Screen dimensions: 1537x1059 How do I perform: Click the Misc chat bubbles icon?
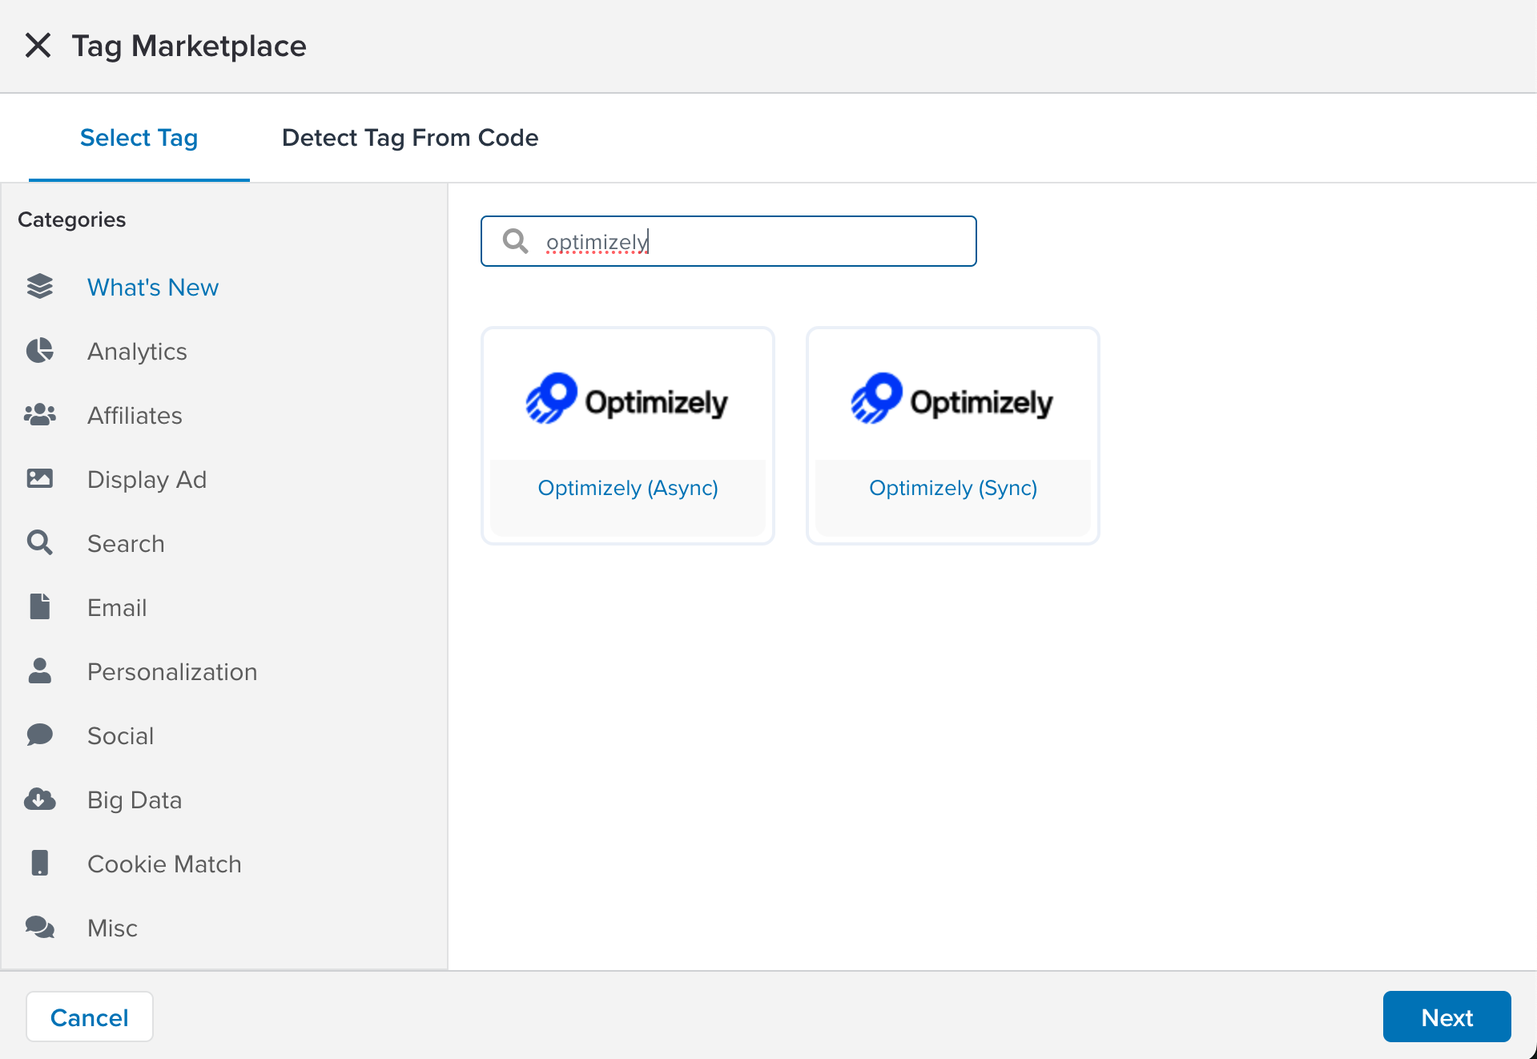[x=40, y=928]
